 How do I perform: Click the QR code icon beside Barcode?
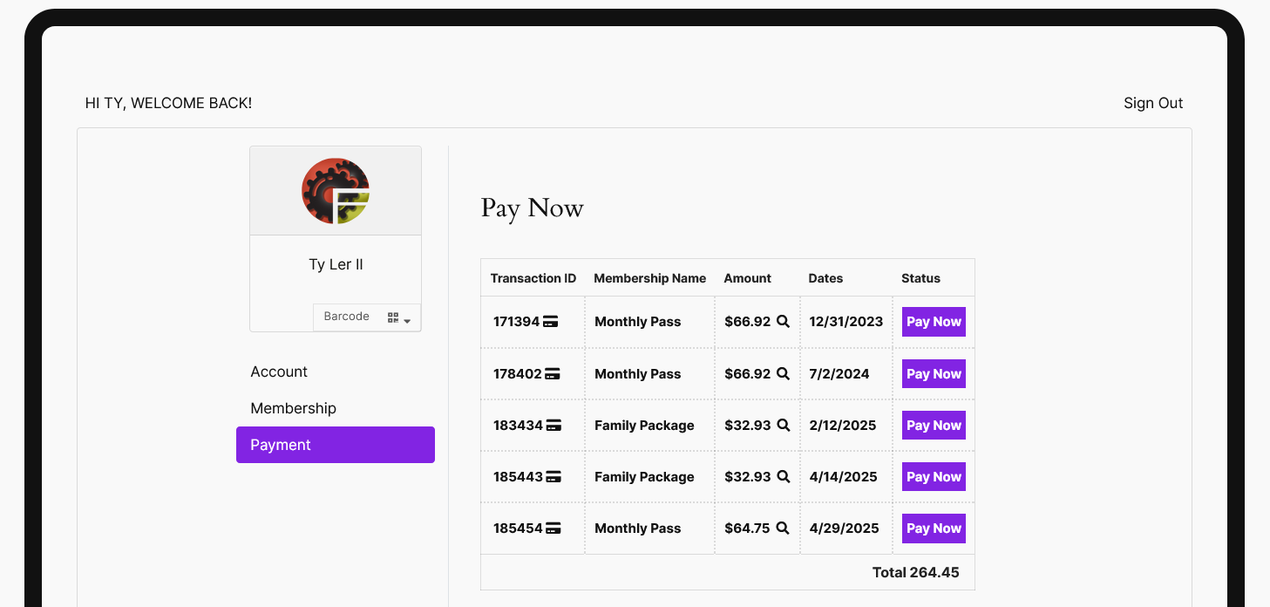point(393,317)
